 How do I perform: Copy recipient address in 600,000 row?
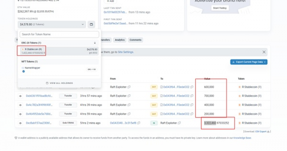click(x=191, y=87)
